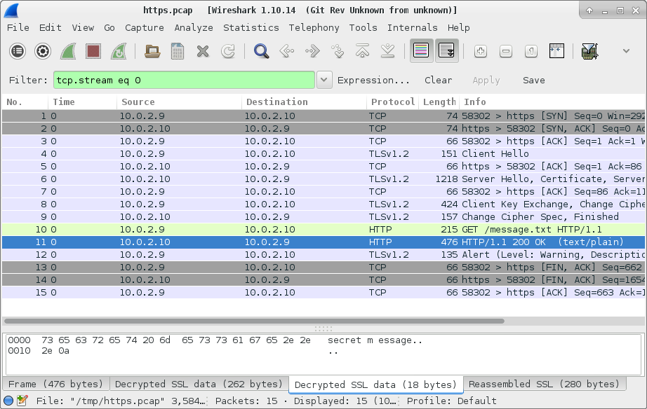This screenshot has height=409, width=647.
Task: Switch to Frame (476 bytes) tab
Action: (55, 384)
